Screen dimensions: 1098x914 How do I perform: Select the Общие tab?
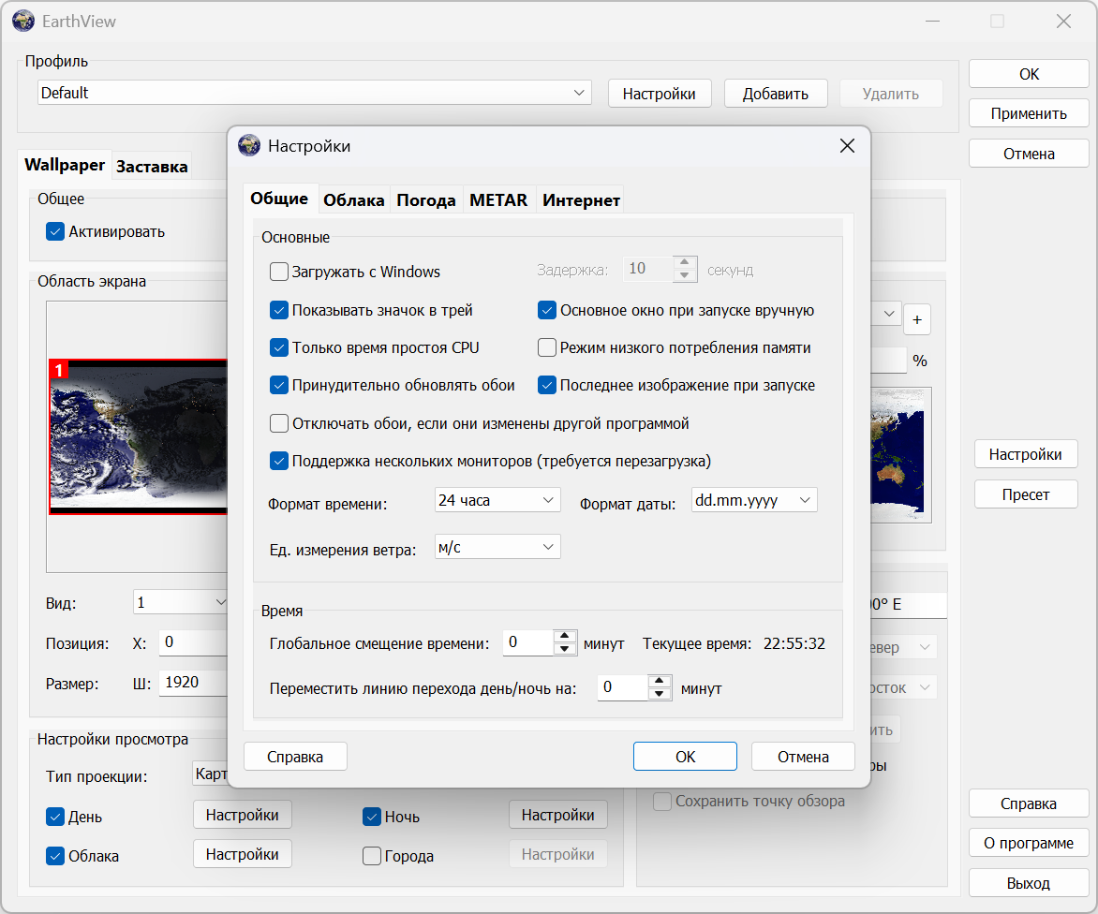(279, 198)
